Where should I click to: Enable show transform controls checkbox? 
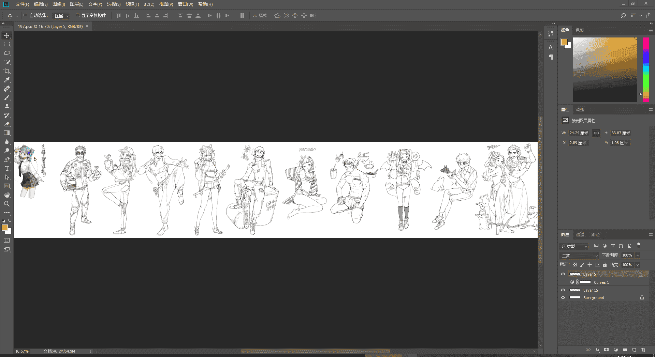point(77,15)
